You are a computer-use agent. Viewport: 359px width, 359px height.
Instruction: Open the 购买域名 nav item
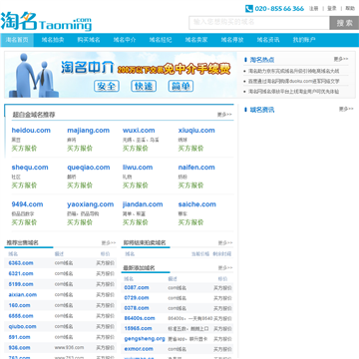click(x=89, y=40)
